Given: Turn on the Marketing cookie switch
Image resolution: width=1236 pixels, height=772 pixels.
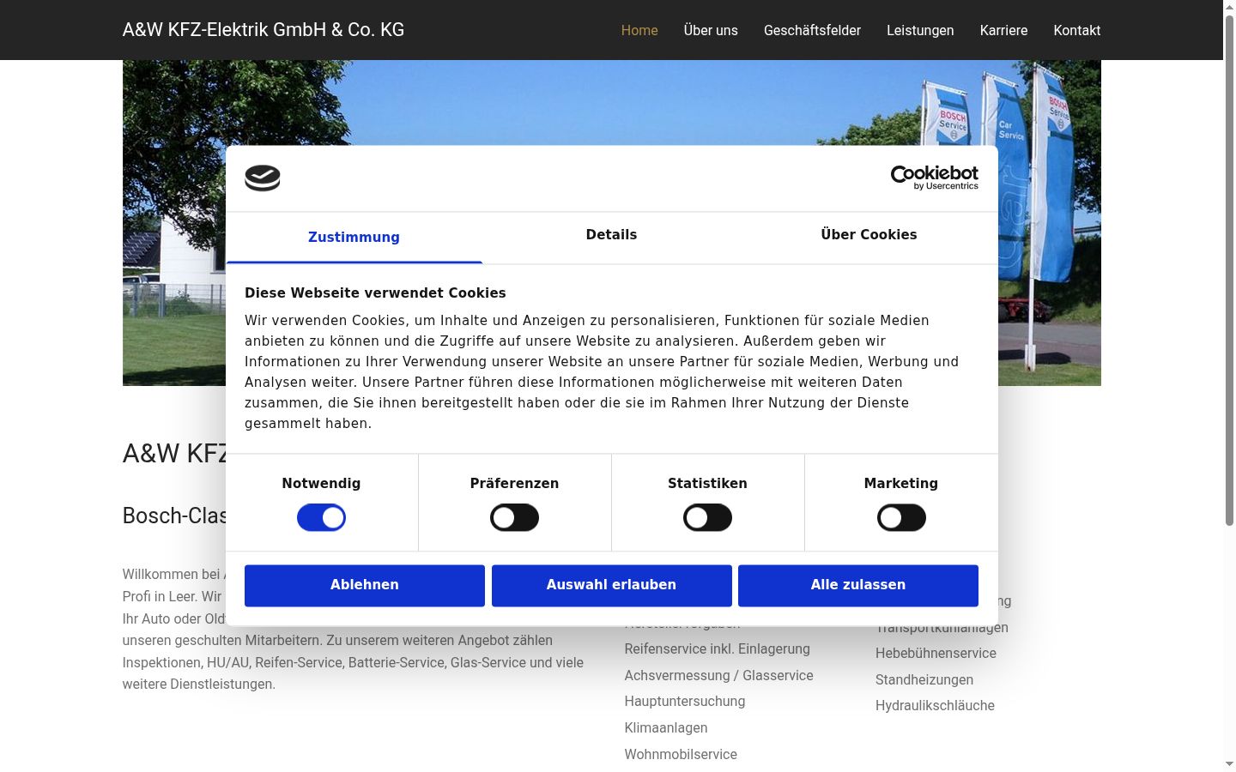Looking at the screenshot, I should tap(901, 518).
